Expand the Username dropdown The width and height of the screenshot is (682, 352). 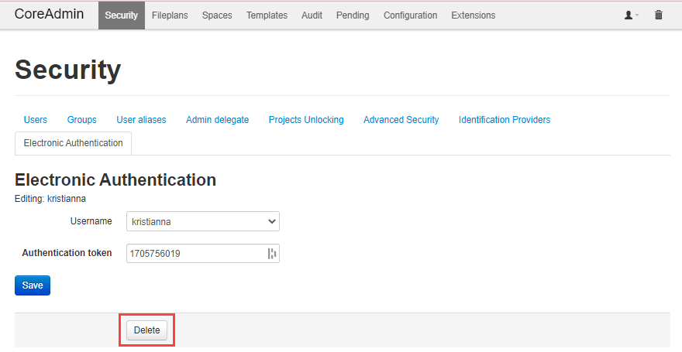point(202,222)
